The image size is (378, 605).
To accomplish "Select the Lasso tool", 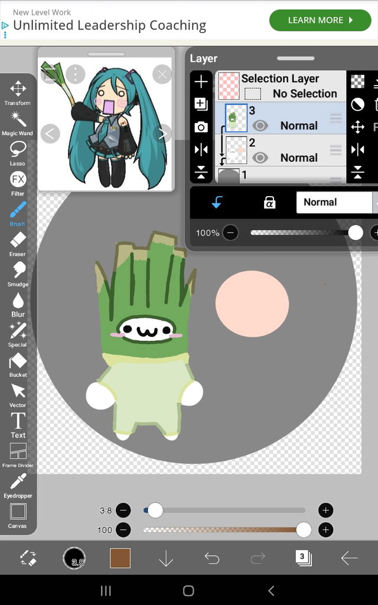I will [18, 152].
